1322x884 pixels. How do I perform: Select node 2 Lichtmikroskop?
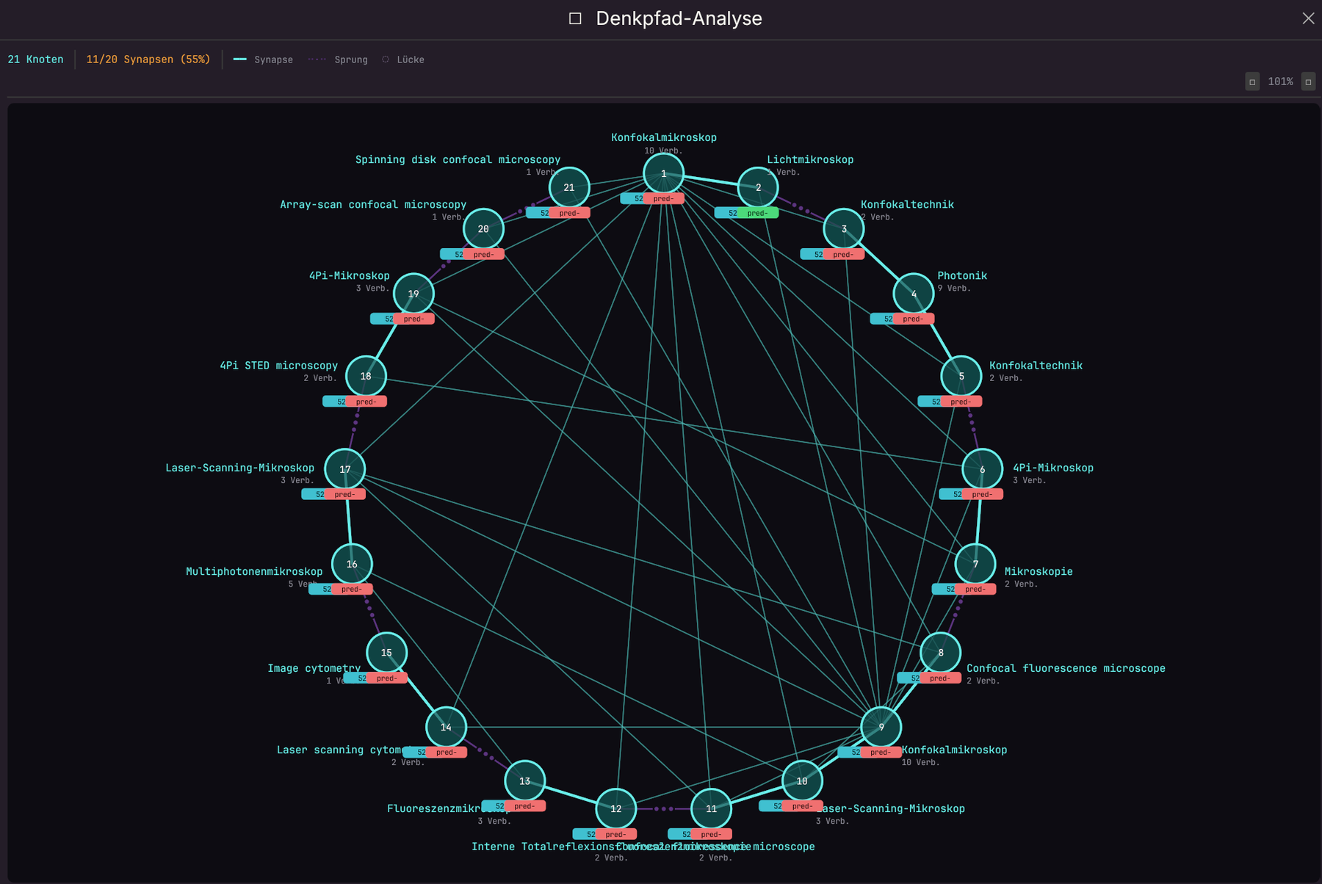point(758,188)
